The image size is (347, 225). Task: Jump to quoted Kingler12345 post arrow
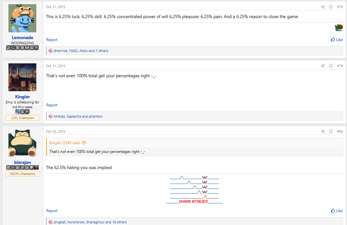tap(84, 143)
